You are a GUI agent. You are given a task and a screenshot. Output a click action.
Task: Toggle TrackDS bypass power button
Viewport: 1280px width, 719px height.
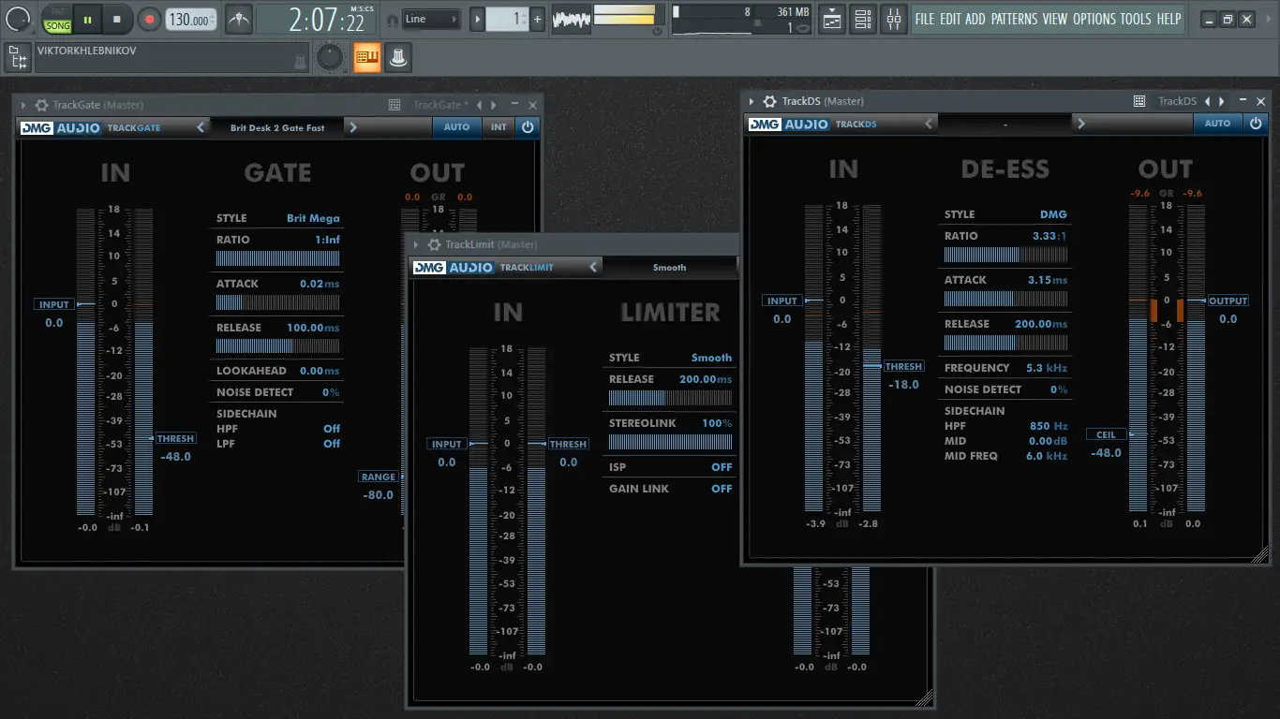pyautogui.click(x=1256, y=124)
